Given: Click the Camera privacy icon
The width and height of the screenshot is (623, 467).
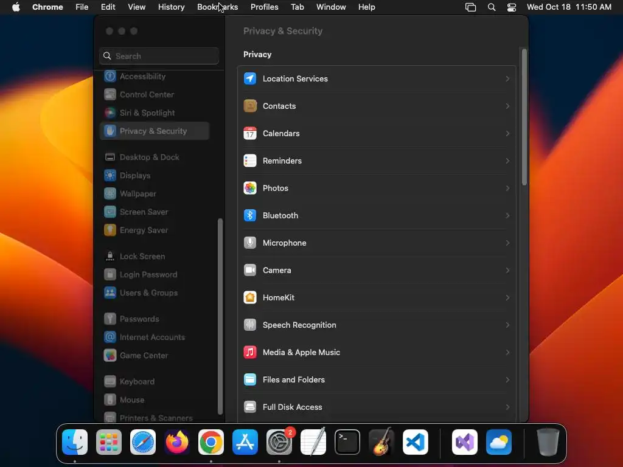Looking at the screenshot, I should [250, 270].
